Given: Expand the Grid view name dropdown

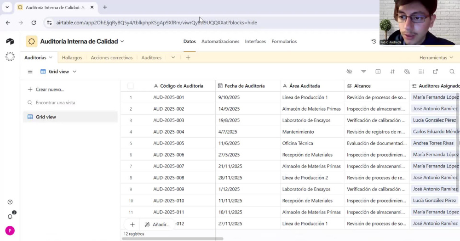Looking at the screenshot, I should click(x=75, y=72).
